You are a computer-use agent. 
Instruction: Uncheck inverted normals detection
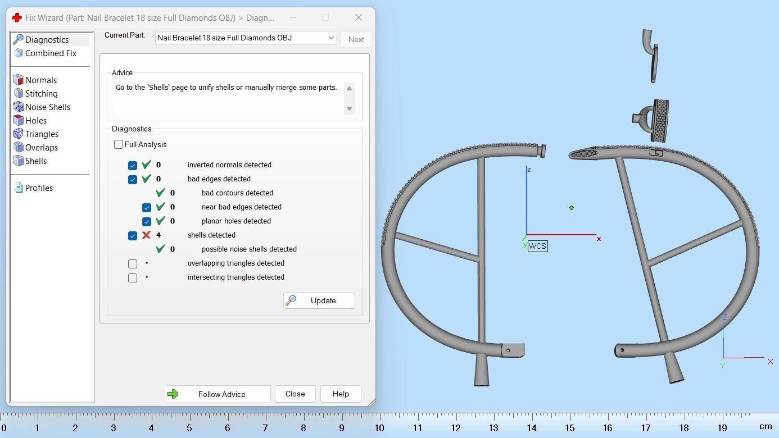point(133,165)
